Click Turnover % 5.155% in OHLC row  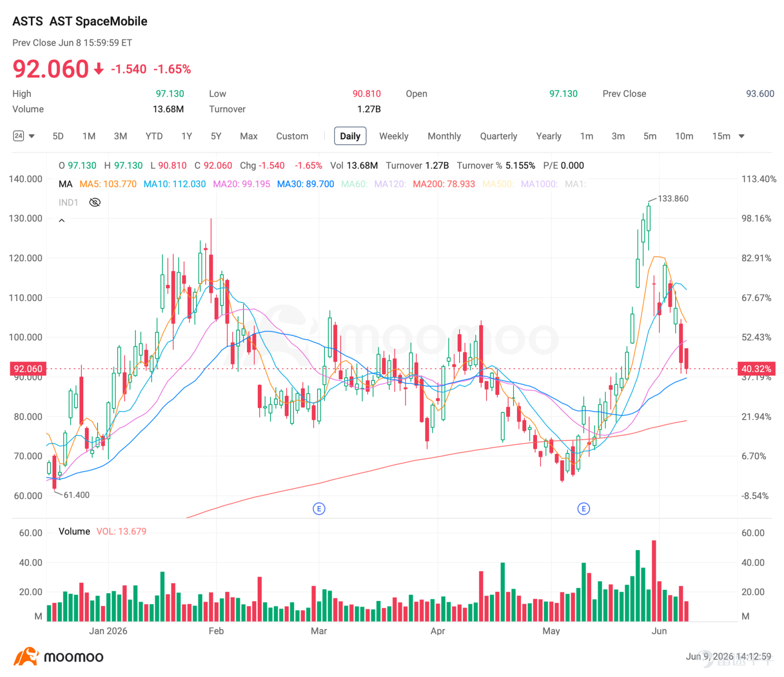(x=496, y=166)
